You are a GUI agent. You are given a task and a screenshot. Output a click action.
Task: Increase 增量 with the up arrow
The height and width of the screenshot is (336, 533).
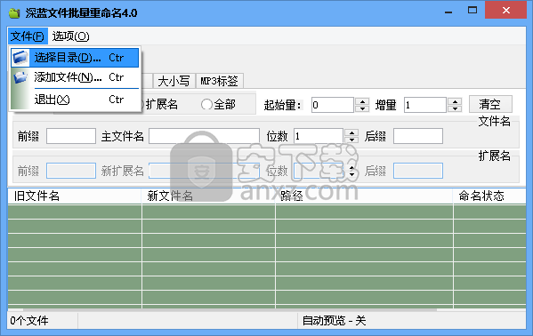(x=455, y=101)
